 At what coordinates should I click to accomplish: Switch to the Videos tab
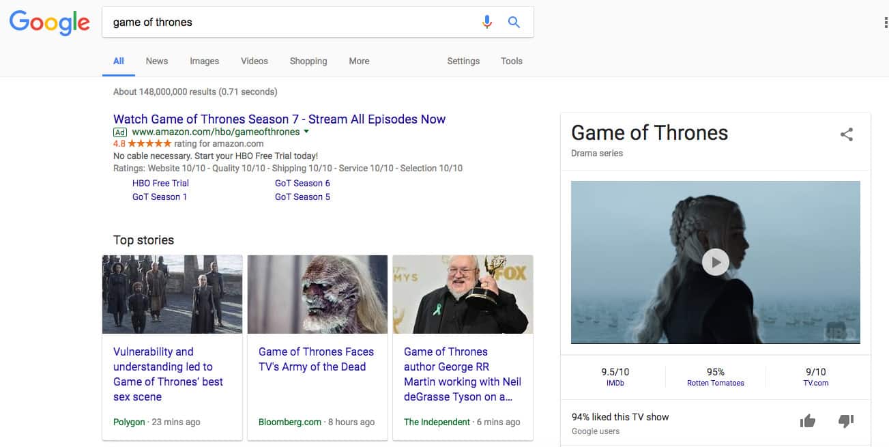[x=254, y=61]
